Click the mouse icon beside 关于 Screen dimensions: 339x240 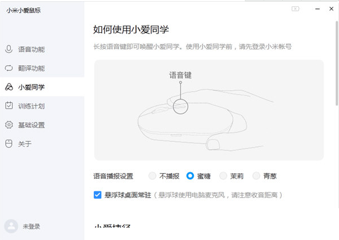pos(9,144)
